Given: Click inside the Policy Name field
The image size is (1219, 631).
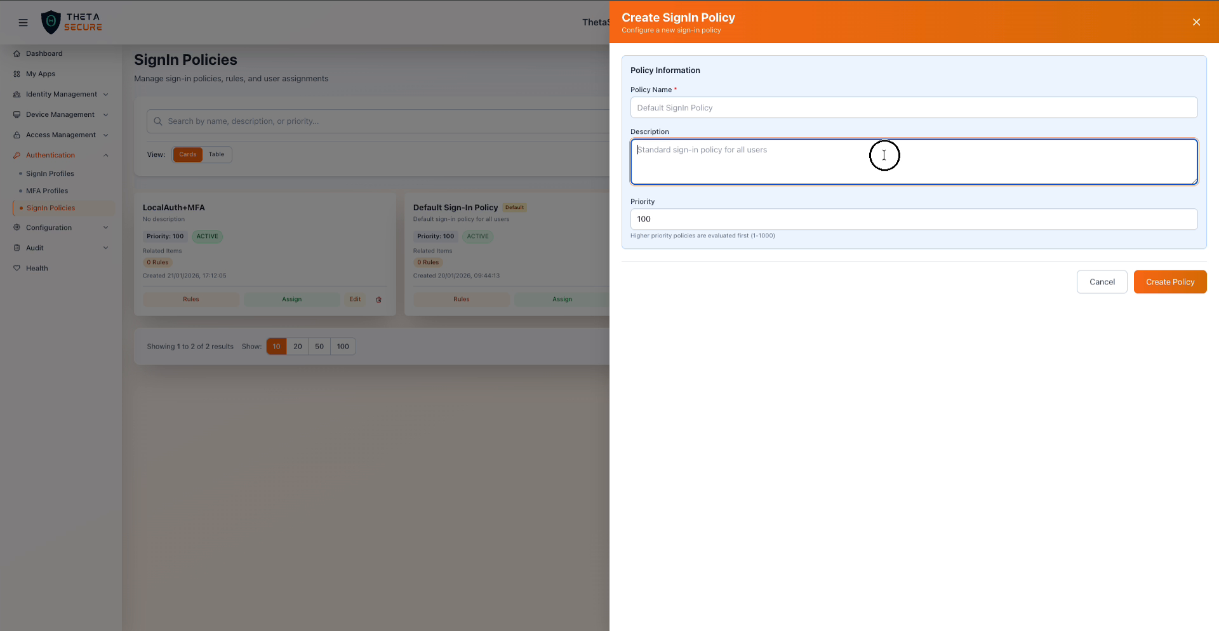Looking at the screenshot, I should point(913,107).
